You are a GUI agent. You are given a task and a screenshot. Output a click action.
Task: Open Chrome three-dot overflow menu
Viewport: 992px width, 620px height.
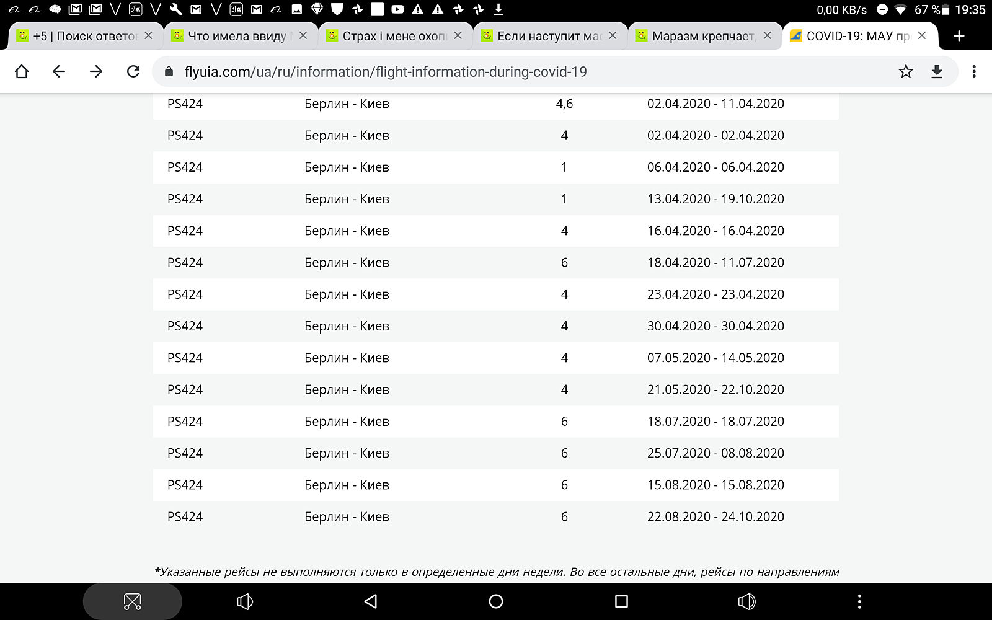pyautogui.click(x=974, y=72)
